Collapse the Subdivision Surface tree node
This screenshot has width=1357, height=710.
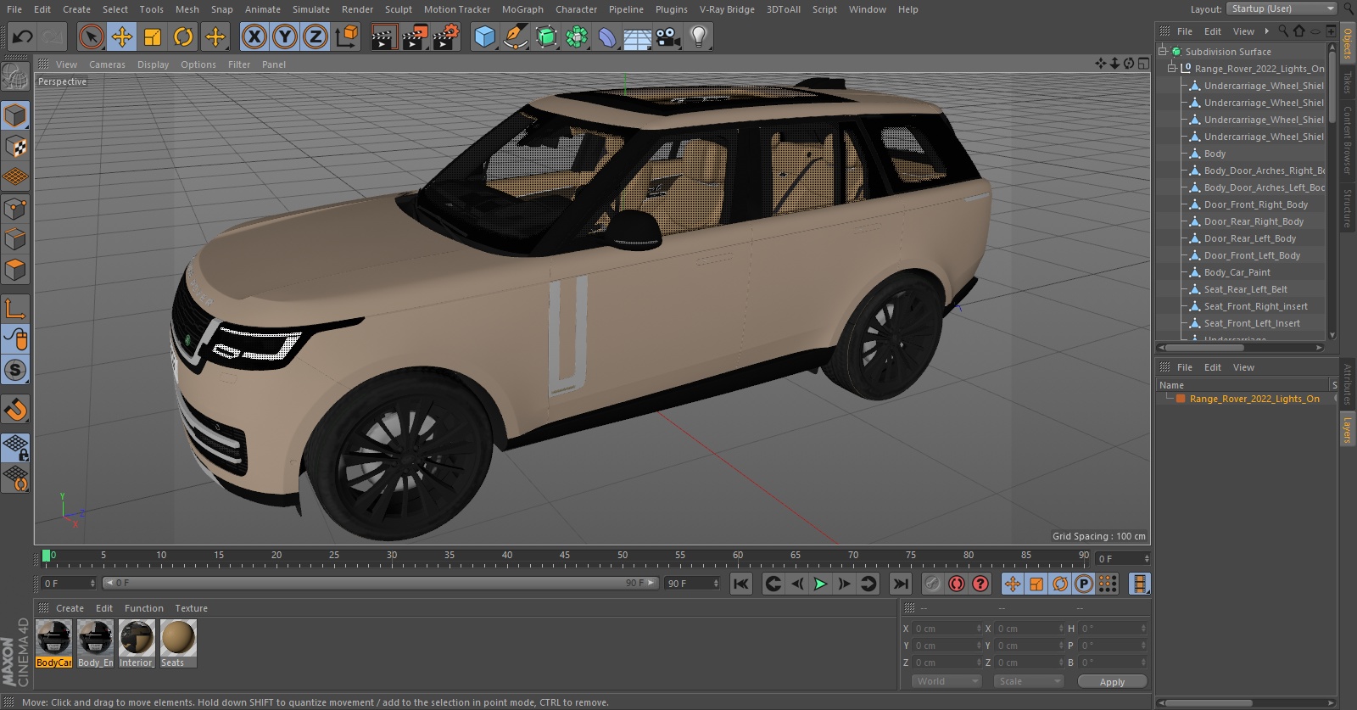(x=1163, y=52)
